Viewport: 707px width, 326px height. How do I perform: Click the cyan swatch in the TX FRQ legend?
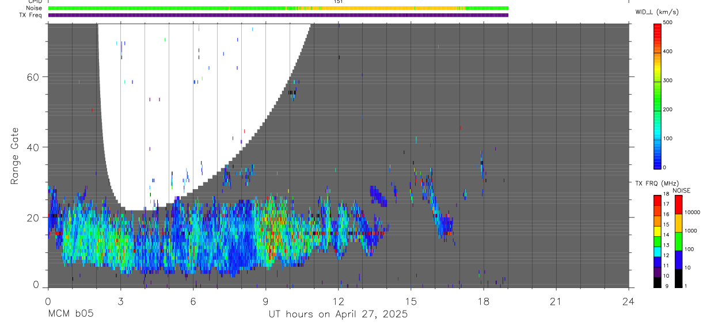pos(657,252)
